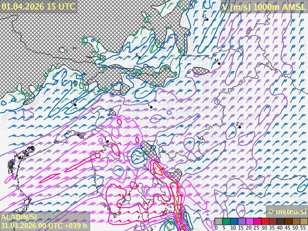This screenshot has height=231, width=308.
Task: Click the 'V [m/s] 1000m AMSL' title
Action: coord(264,7)
